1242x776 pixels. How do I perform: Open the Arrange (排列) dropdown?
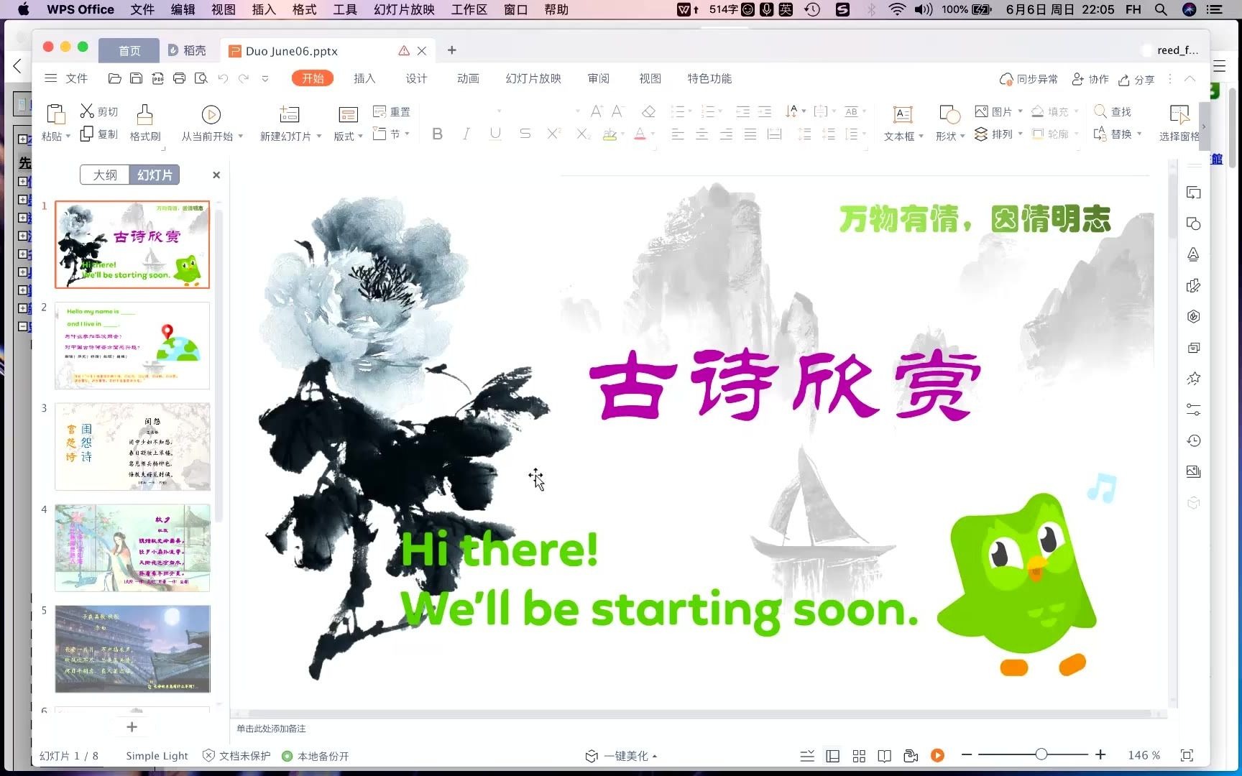click(999, 134)
